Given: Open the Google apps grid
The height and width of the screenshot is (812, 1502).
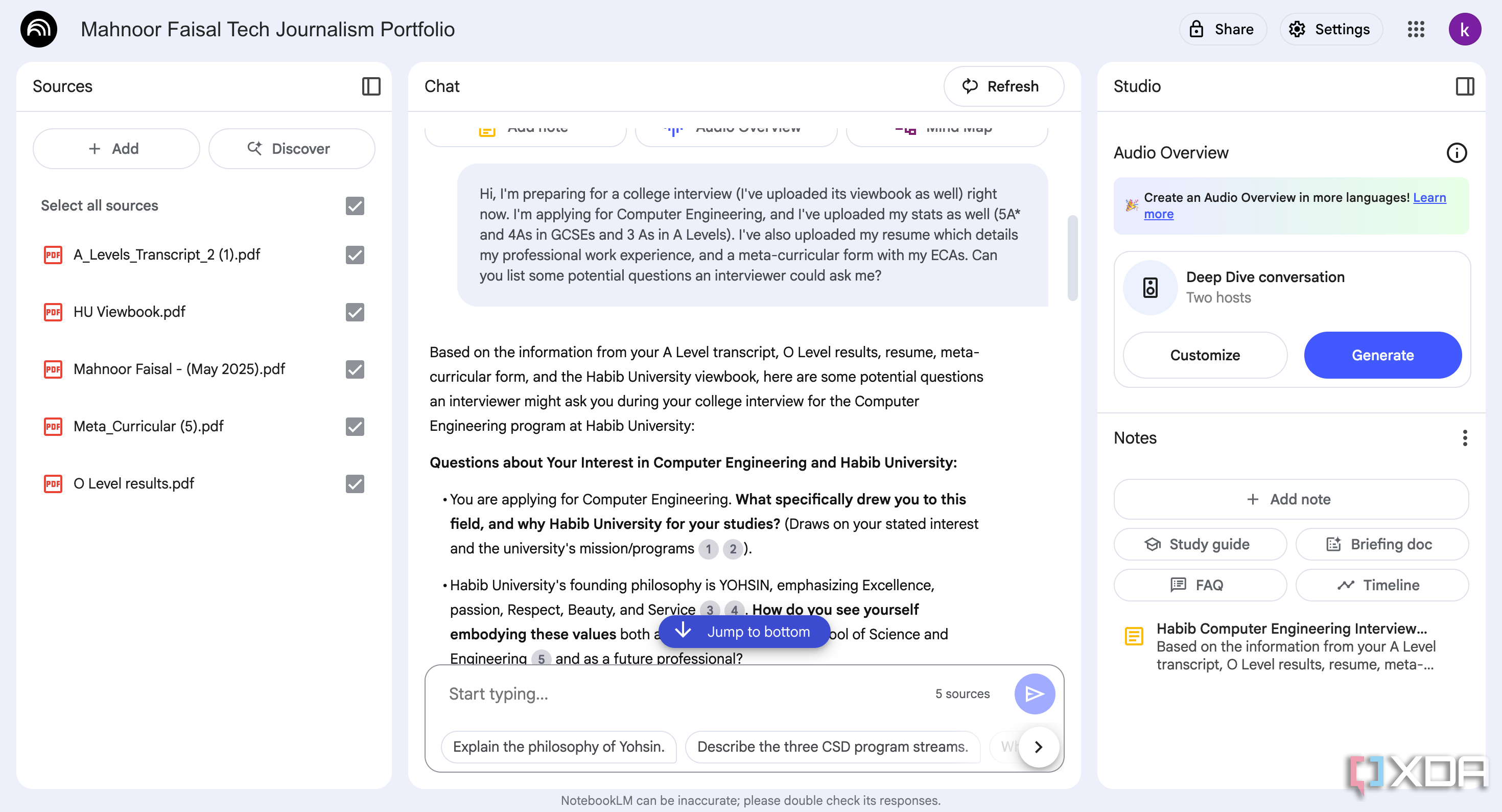Looking at the screenshot, I should tap(1416, 29).
